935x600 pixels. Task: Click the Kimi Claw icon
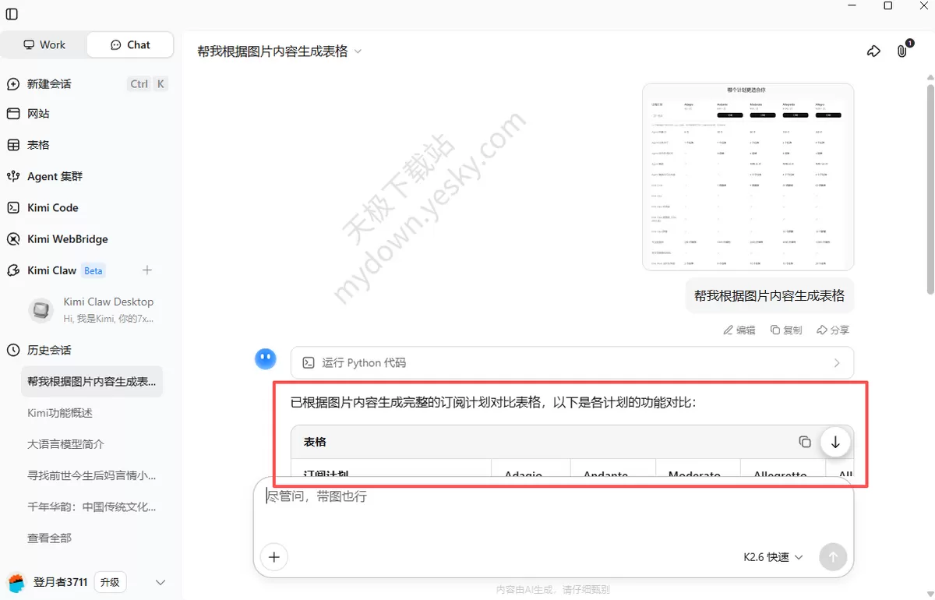13,270
